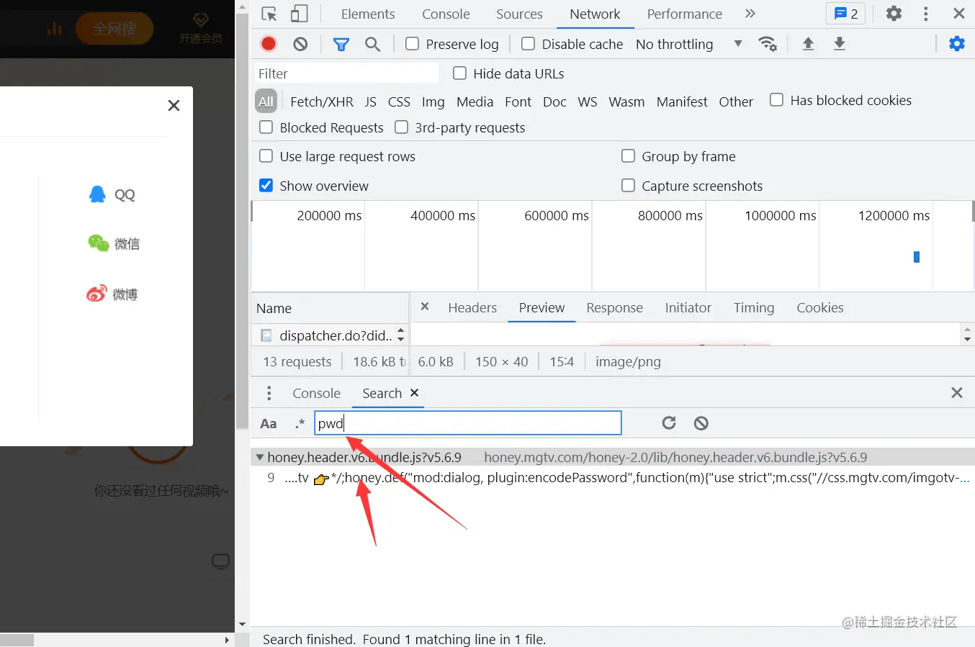
Task: Stop recording network log red button
Action: [x=269, y=44]
